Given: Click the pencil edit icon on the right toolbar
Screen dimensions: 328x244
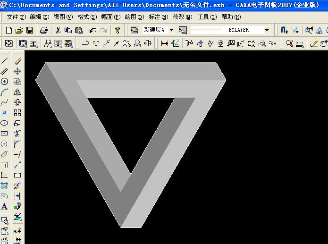Looking at the screenshot, I should tap(313, 43).
